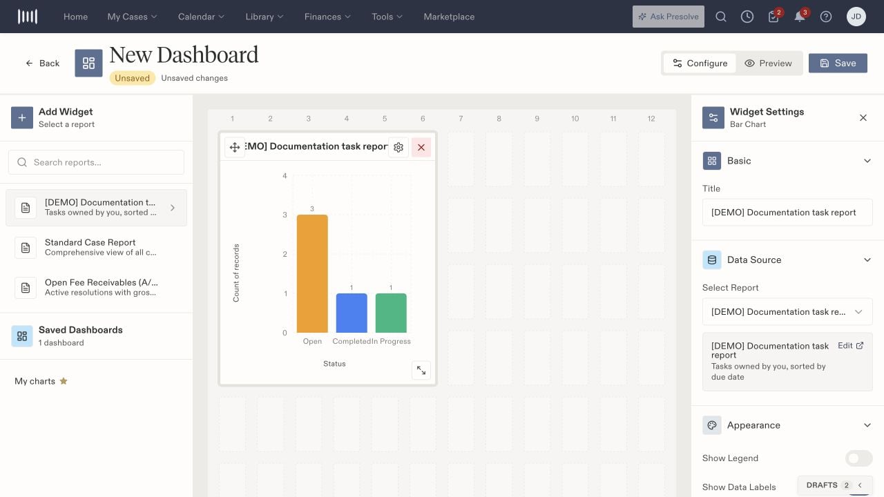Click the widget resize corner icon
This screenshot has width=884, height=497.
(421, 370)
